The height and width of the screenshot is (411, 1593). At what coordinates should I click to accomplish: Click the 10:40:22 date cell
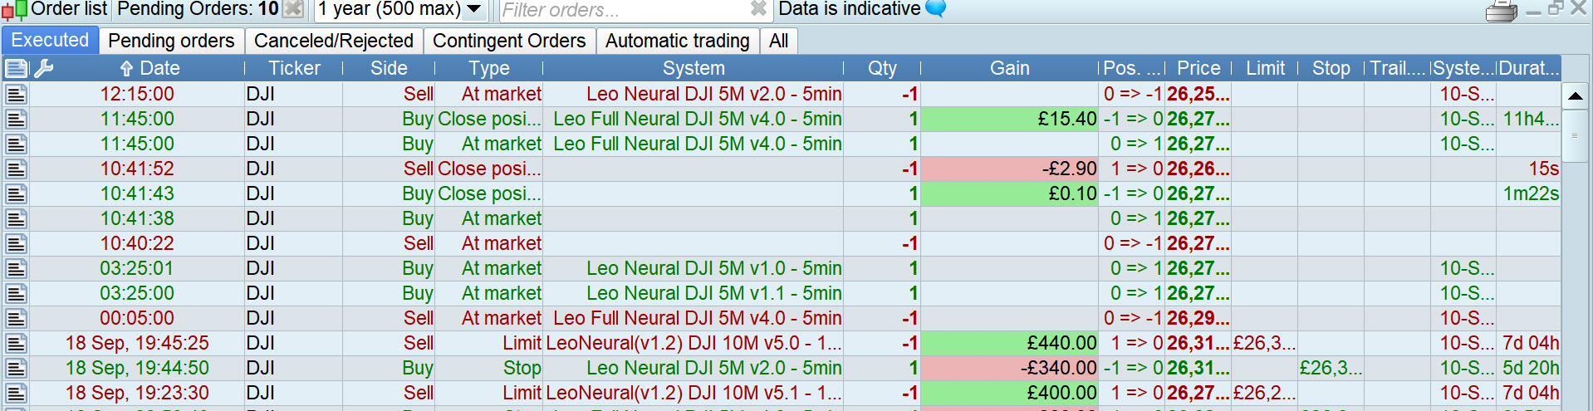pos(137,243)
